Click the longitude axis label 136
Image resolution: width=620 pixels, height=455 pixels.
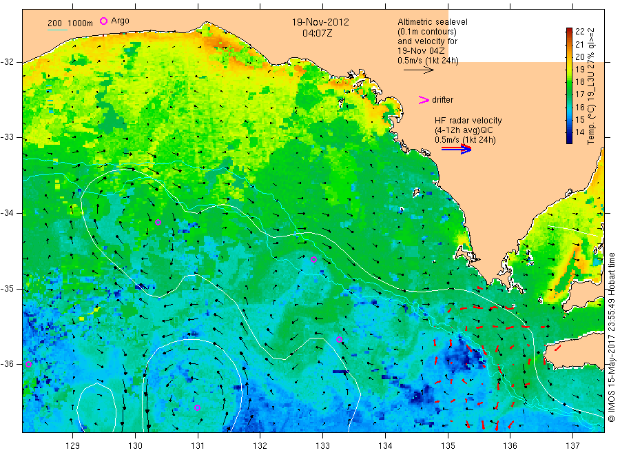(510, 445)
